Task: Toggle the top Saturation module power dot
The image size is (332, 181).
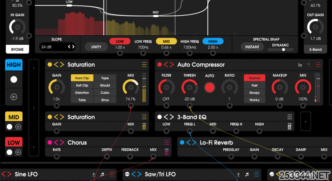Action: pos(50,65)
